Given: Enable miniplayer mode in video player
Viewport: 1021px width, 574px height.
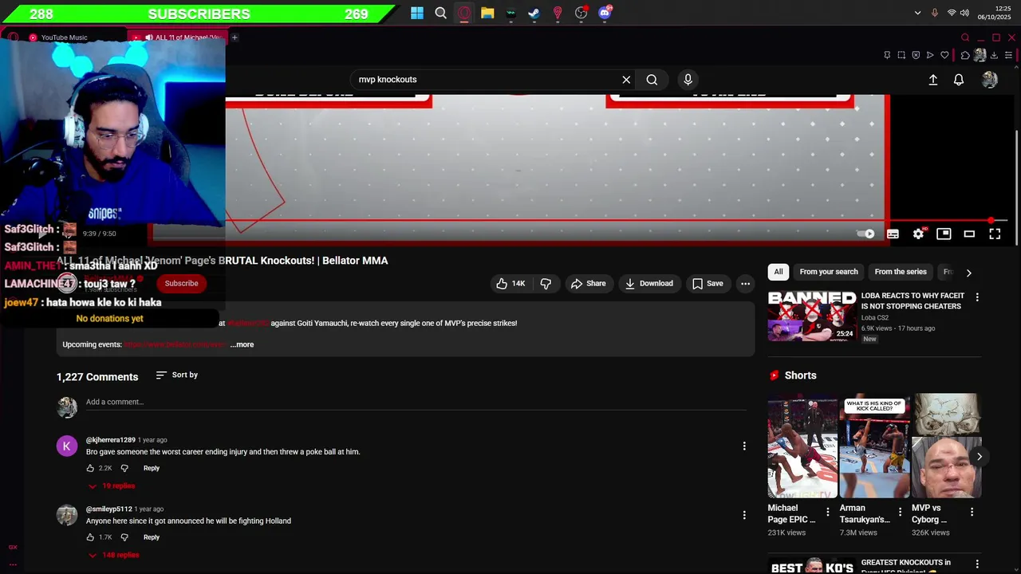Looking at the screenshot, I should click(944, 234).
